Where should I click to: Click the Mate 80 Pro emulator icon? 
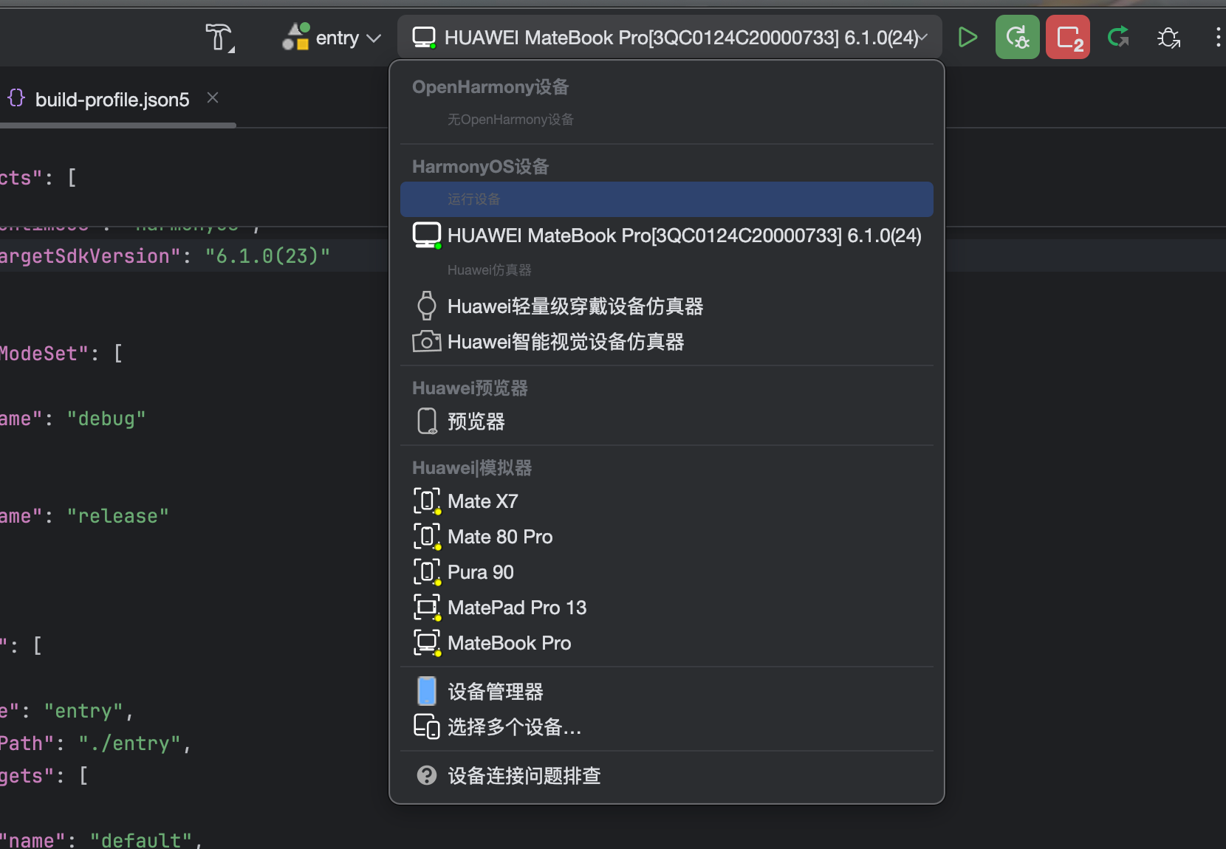(427, 536)
